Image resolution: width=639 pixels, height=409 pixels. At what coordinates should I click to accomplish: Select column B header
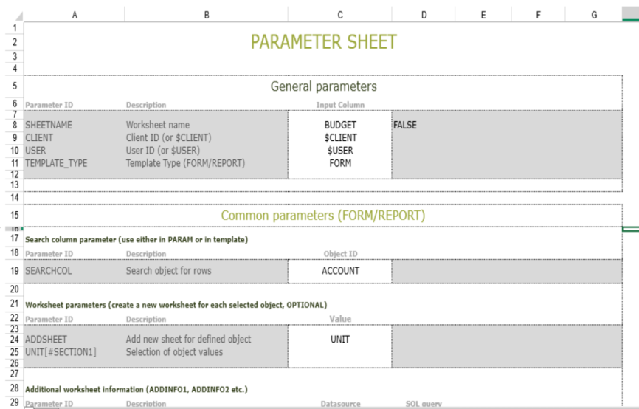206,15
